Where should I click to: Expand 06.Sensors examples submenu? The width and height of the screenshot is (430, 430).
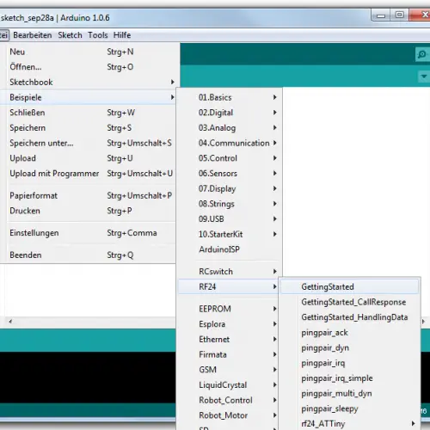229,174
